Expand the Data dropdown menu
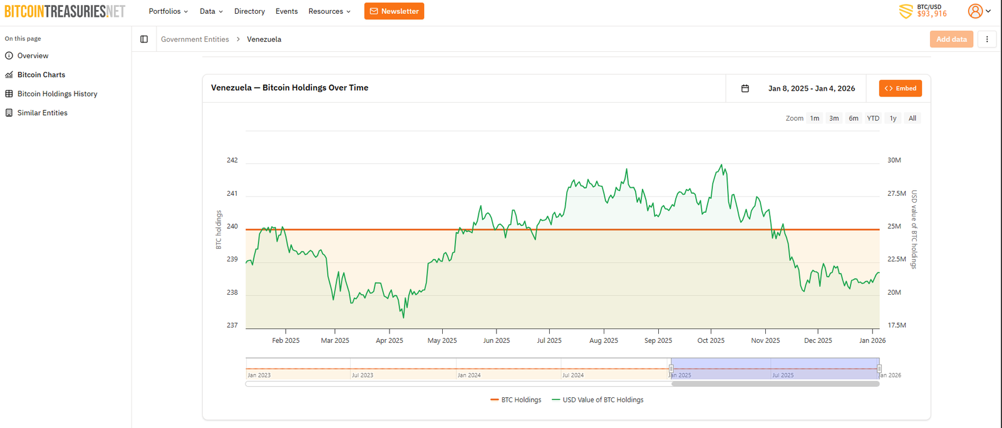 (x=211, y=11)
